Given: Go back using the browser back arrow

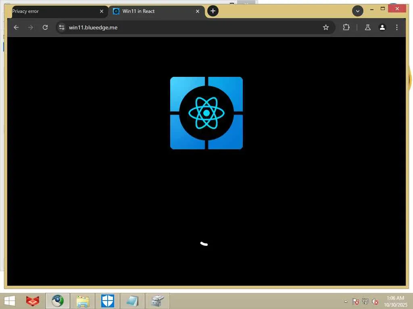Looking at the screenshot, I should pos(16,27).
